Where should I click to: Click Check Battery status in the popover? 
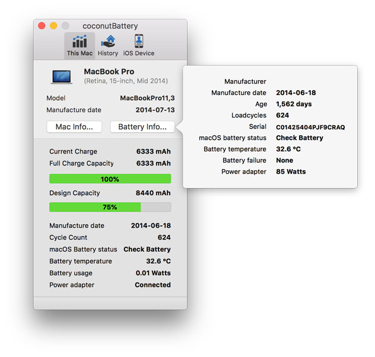coord(300,138)
